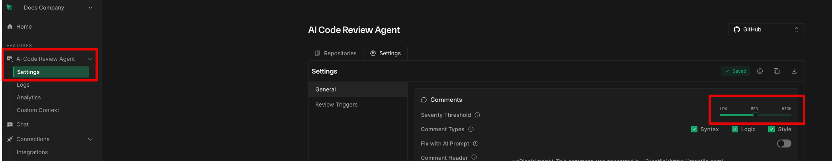Image resolution: width=832 pixels, height=161 pixels.
Task: Open Integrations in the sidebar
Action: pyautogui.click(x=32, y=152)
